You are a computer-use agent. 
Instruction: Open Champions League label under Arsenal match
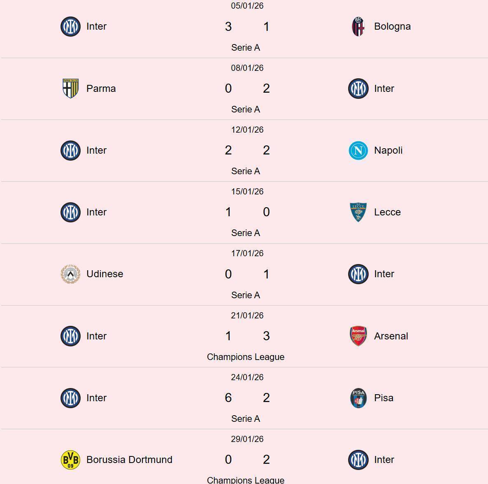[x=246, y=357]
